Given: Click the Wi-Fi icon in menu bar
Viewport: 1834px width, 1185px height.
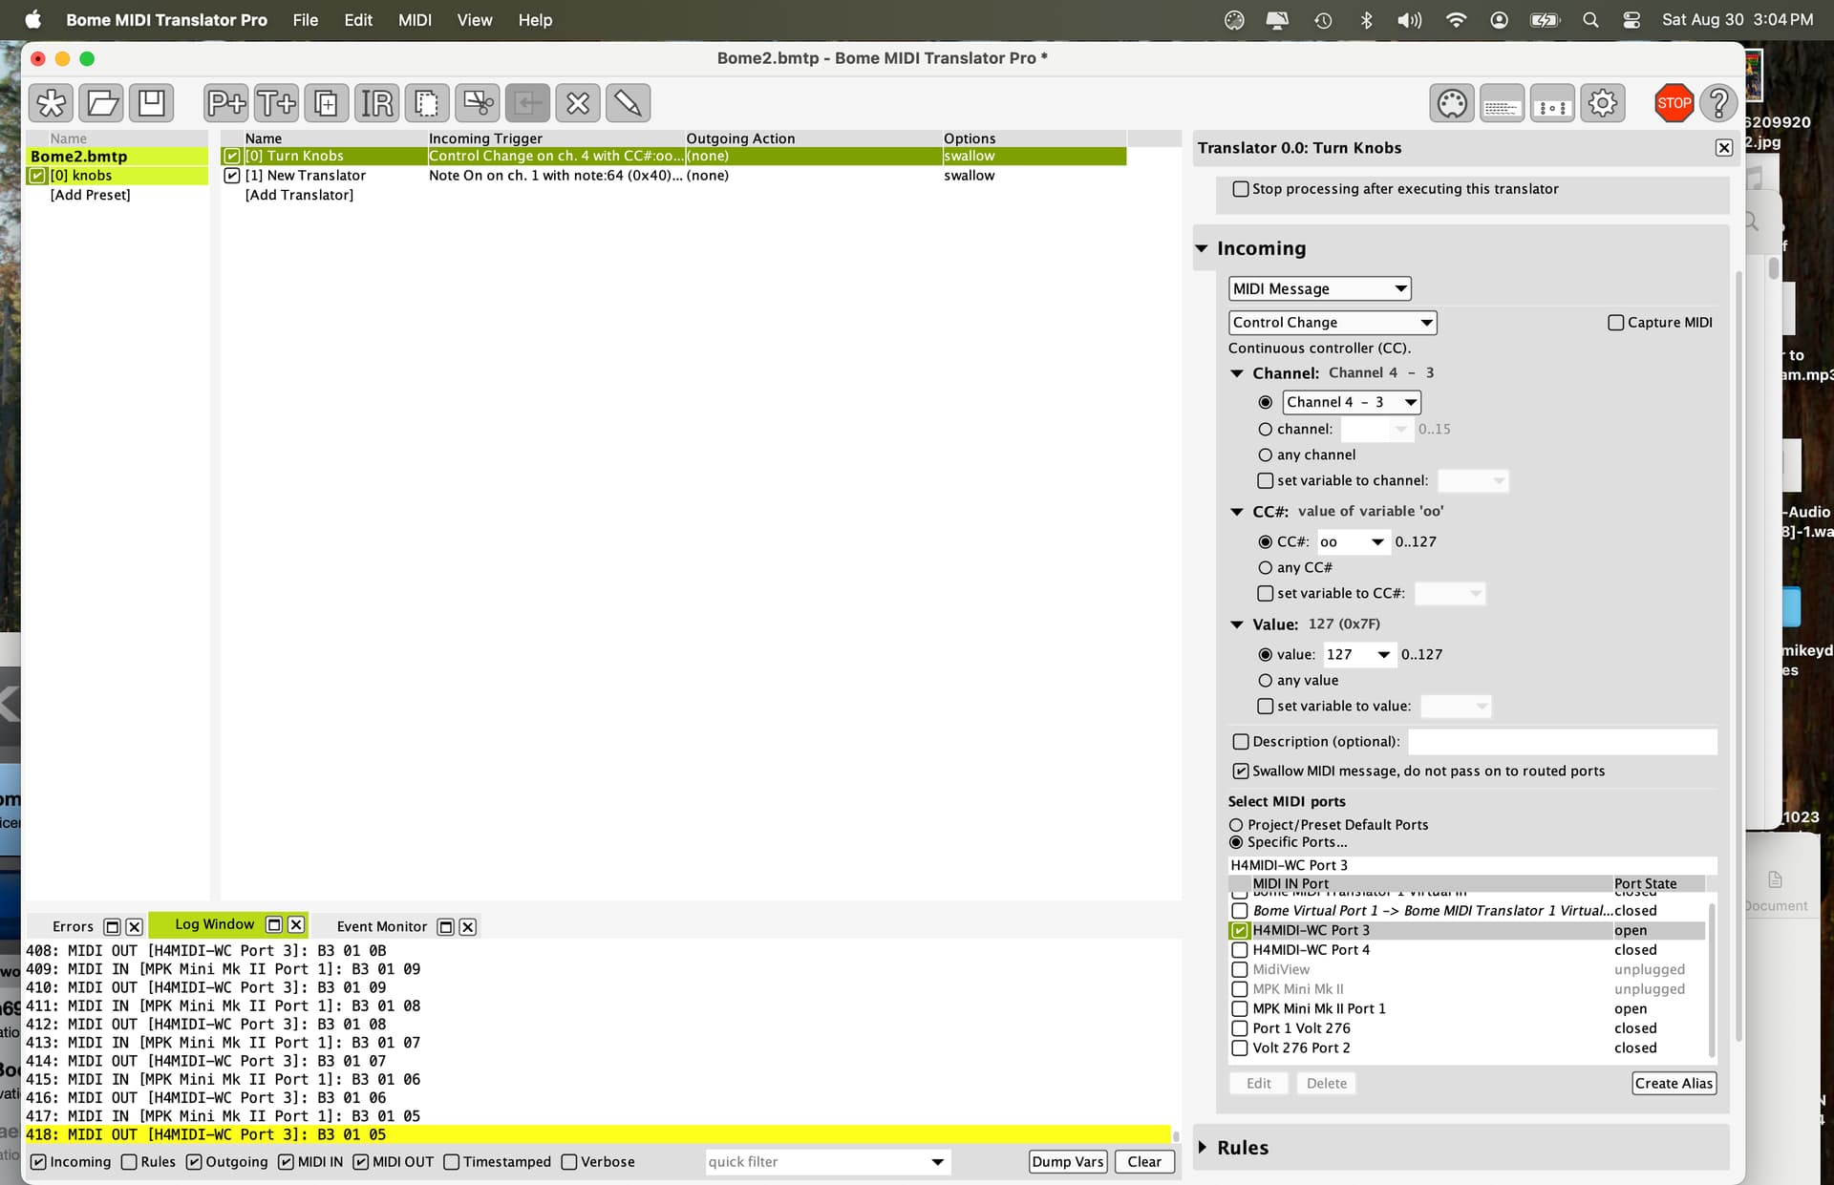Looking at the screenshot, I should click(1456, 20).
